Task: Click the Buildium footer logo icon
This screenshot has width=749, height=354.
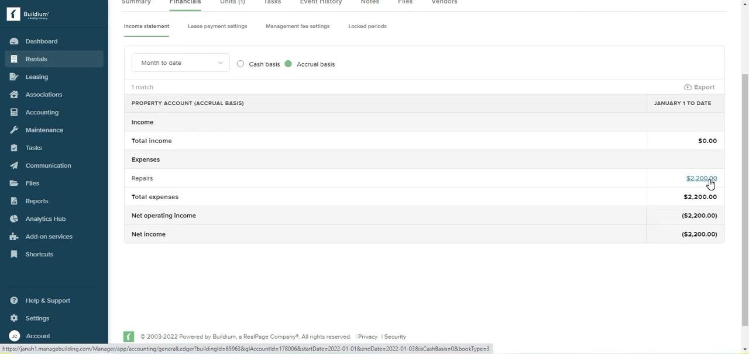Action: click(x=129, y=336)
